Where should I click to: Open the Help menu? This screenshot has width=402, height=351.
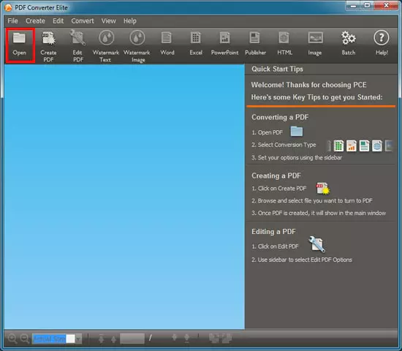129,20
